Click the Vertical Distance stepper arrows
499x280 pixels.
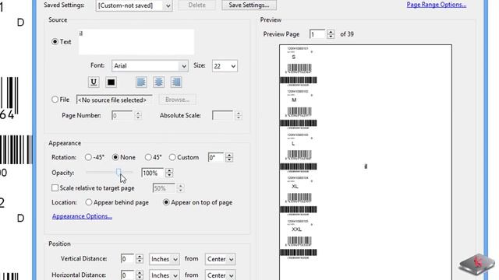(x=140, y=259)
